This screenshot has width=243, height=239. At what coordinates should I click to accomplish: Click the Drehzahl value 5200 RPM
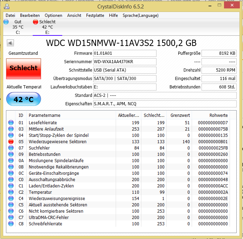[219, 70]
